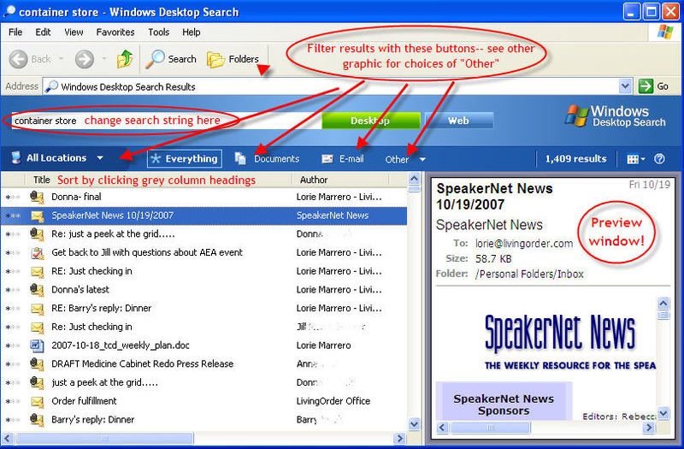684x449 pixels.
Task: Select the row DRAFT Medicine Cabinet Redo Press Release
Action: 204,364
